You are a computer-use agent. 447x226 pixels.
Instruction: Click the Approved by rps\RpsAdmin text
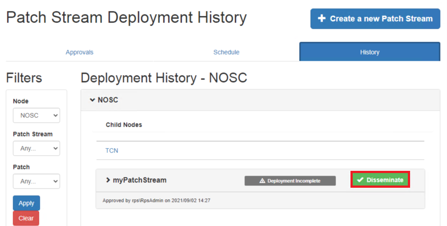pos(156,201)
